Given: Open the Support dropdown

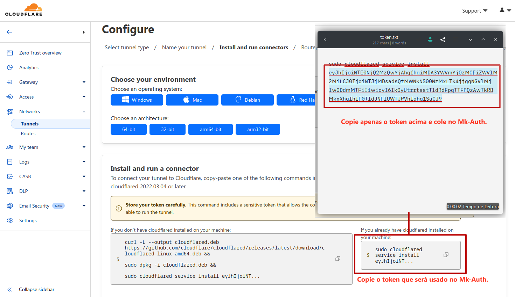Looking at the screenshot, I should click(474, 11).
